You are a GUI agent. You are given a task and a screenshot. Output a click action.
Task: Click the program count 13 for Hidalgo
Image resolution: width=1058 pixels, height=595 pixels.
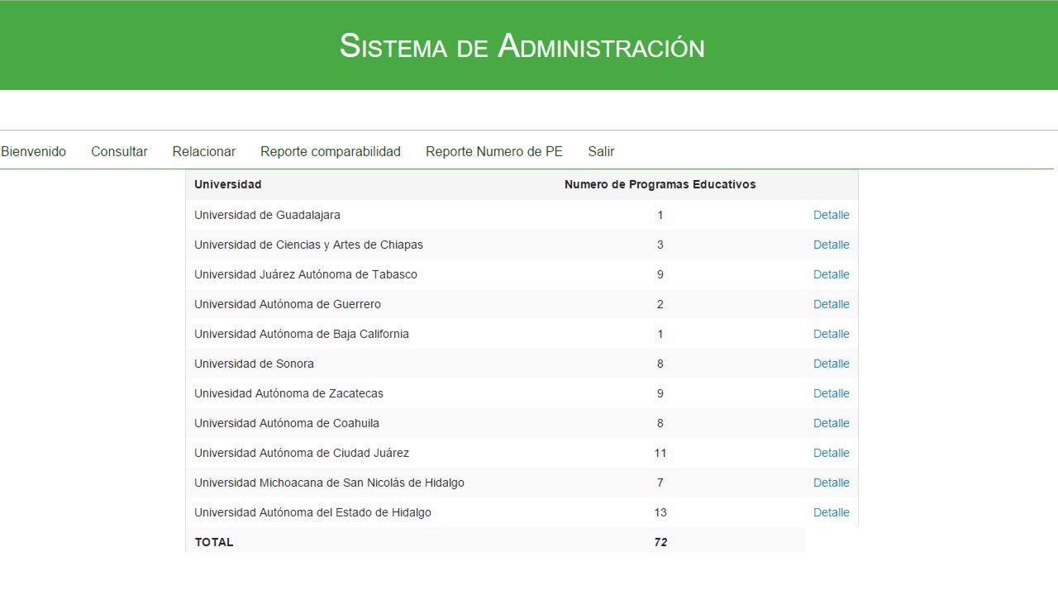(x=660, y=512)
